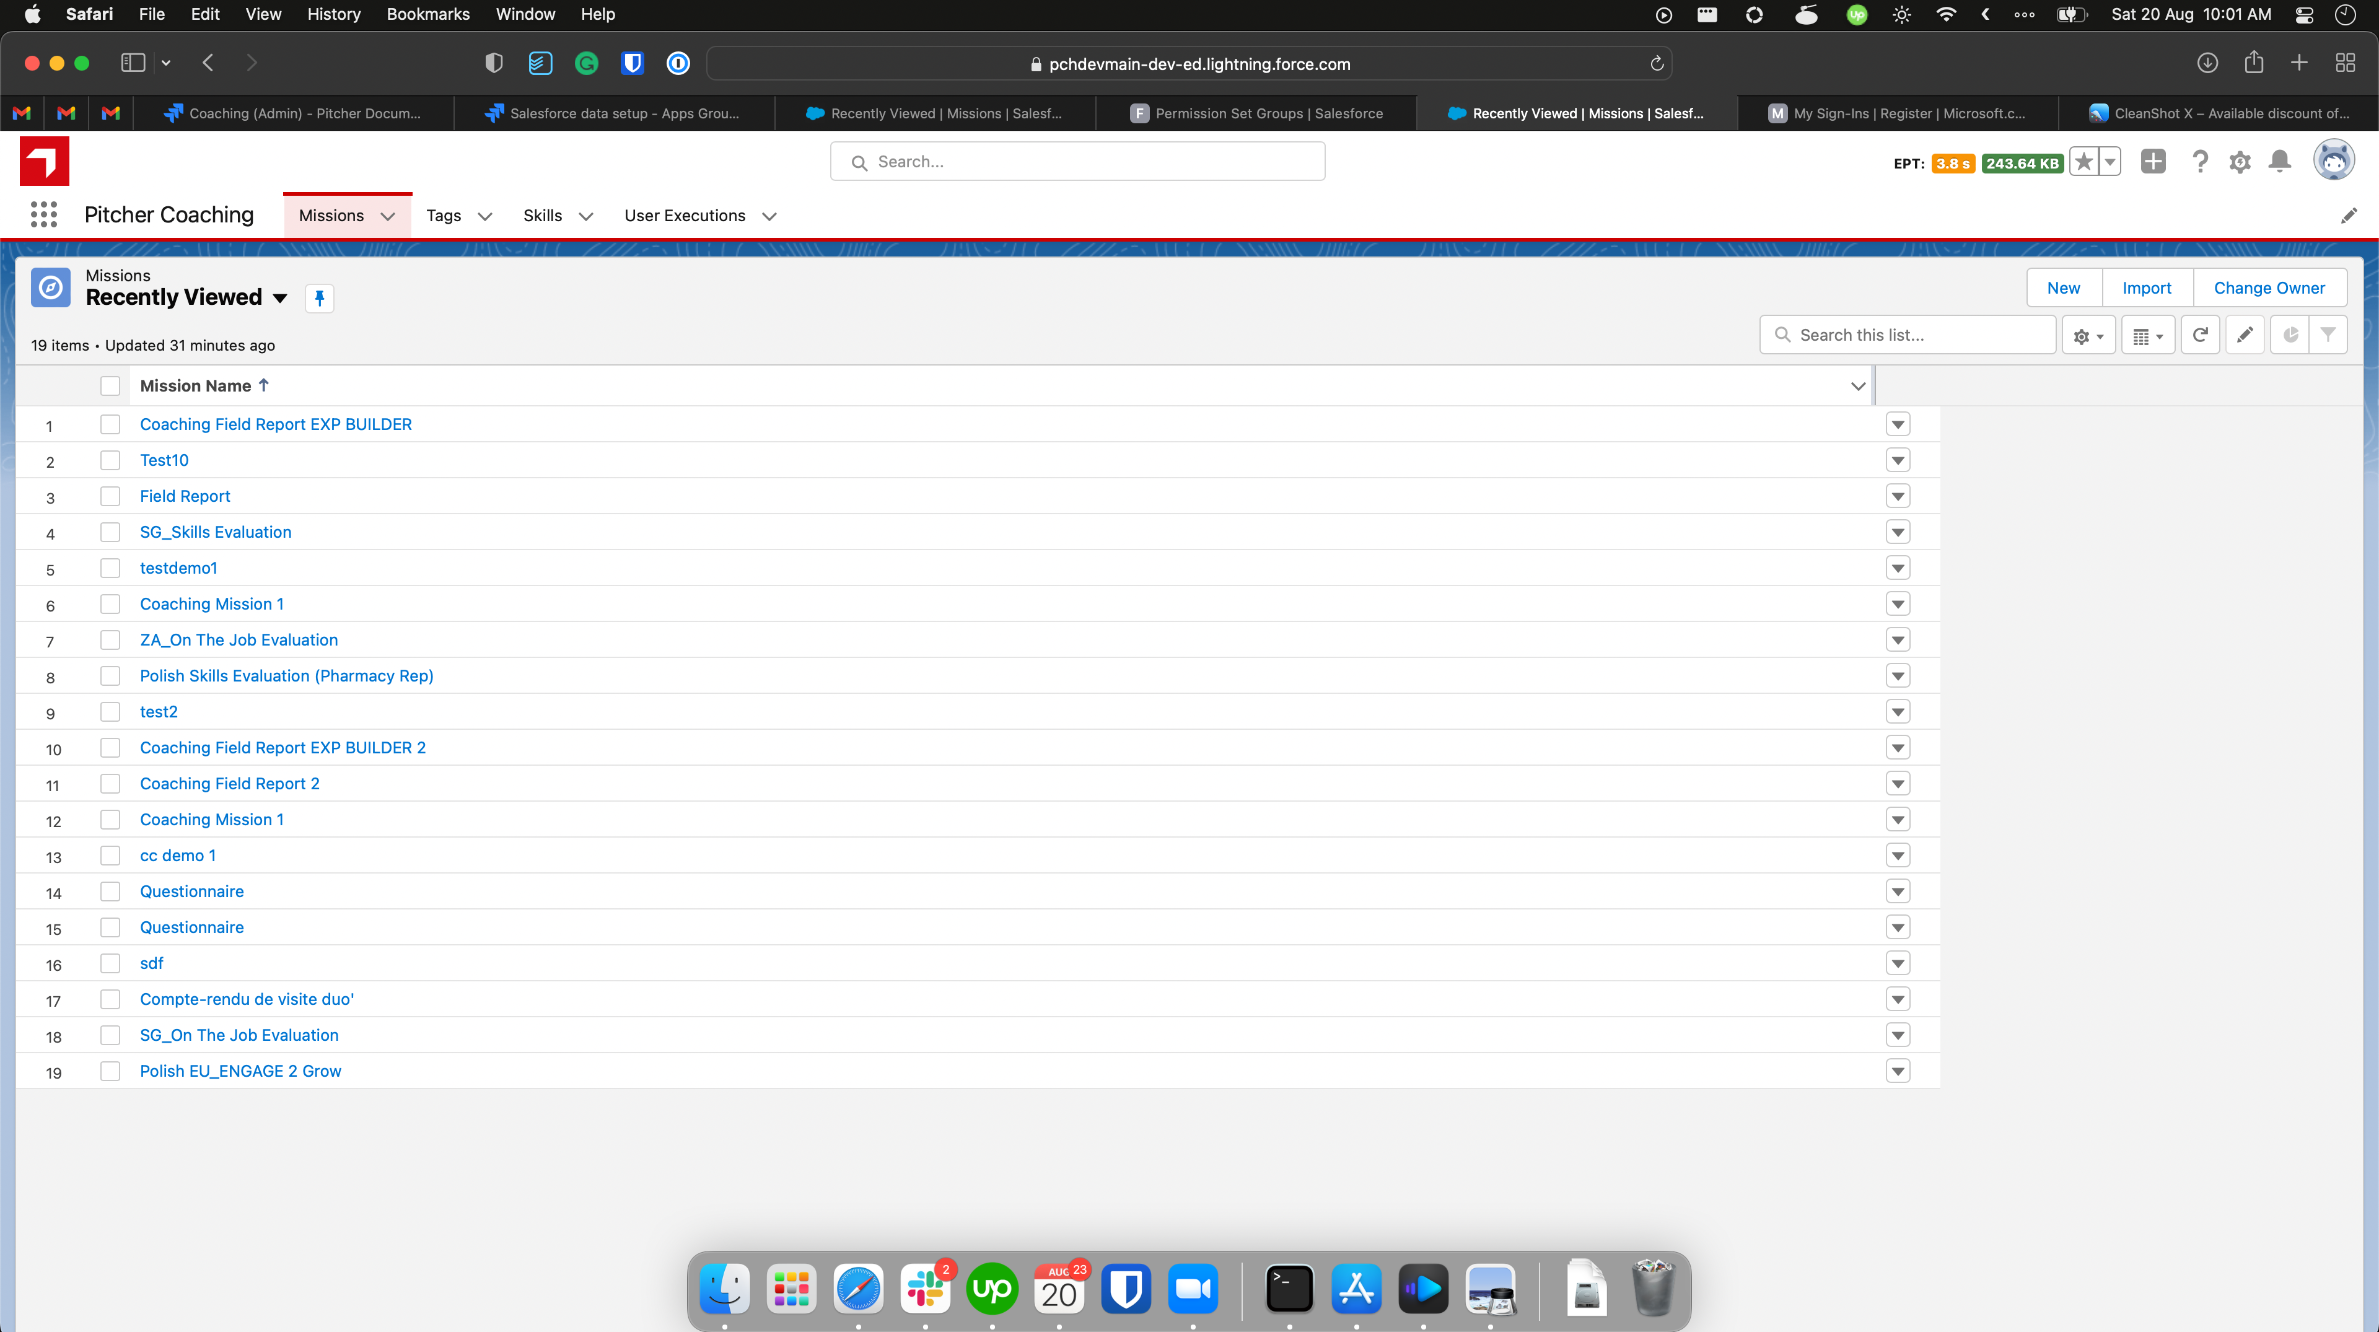
Task: Open the Bookmarks menu in Safari
Action: pos(427,14)
